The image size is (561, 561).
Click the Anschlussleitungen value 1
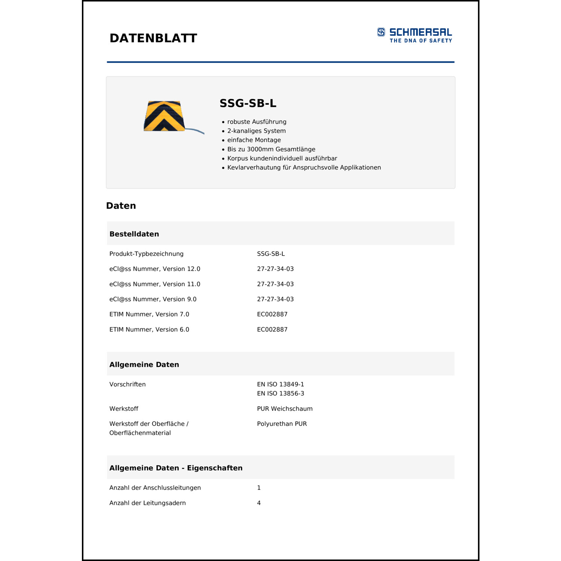point(259,488)
